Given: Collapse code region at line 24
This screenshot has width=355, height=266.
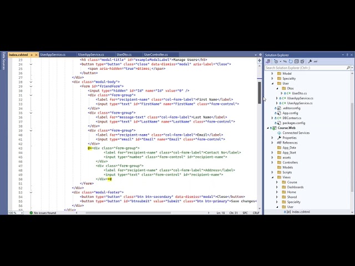Looking at the screenshot, I should click(31, 64).
